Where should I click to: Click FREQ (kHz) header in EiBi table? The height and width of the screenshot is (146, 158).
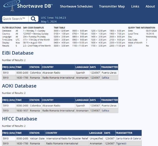point(9,67)
